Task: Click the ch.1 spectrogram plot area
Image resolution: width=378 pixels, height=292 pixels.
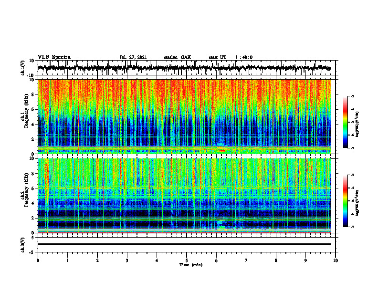Action: click(x=184, y=116)
